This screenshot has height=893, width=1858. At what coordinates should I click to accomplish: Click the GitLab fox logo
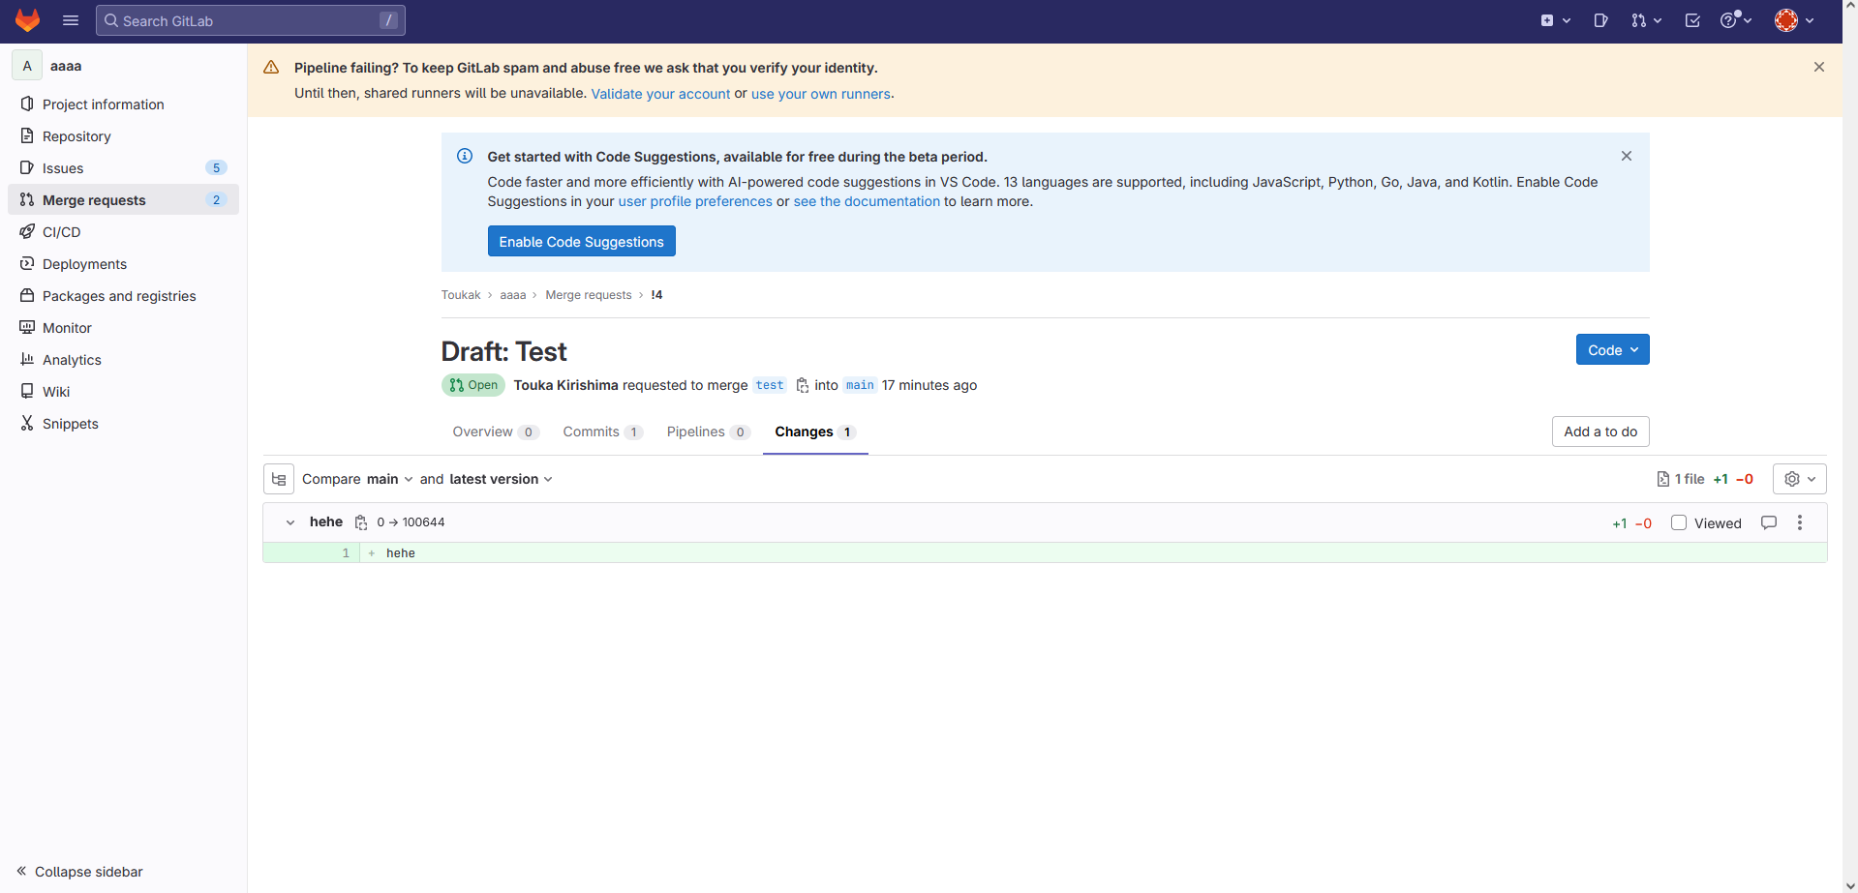(x=27, y=20)
